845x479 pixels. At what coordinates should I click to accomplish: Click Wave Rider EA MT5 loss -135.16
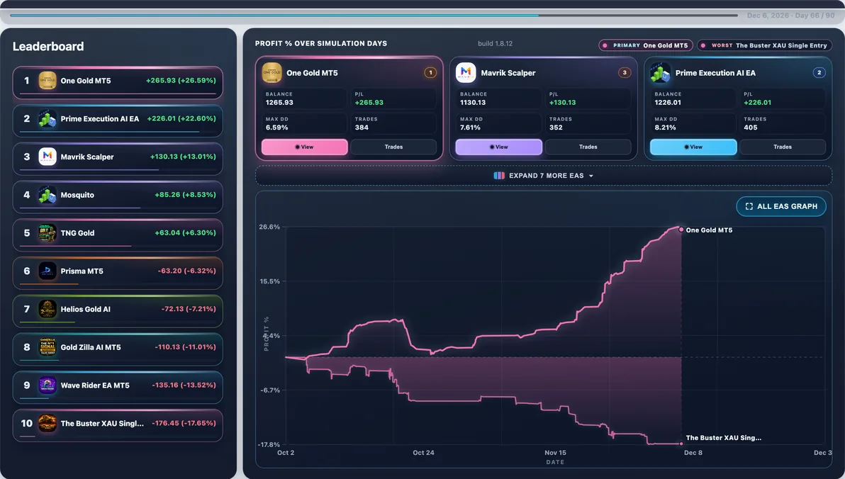pyautogui.click(x=184, y=385)
